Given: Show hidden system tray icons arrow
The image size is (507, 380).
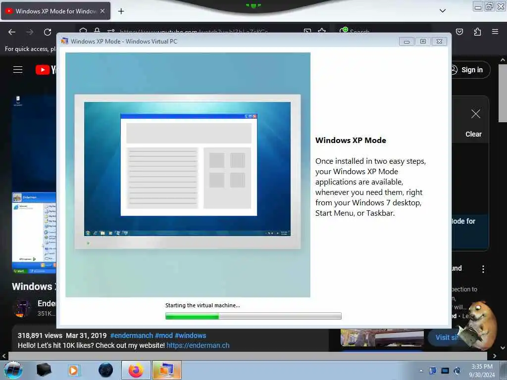Looking at the screenshot, I should (421, 371).
